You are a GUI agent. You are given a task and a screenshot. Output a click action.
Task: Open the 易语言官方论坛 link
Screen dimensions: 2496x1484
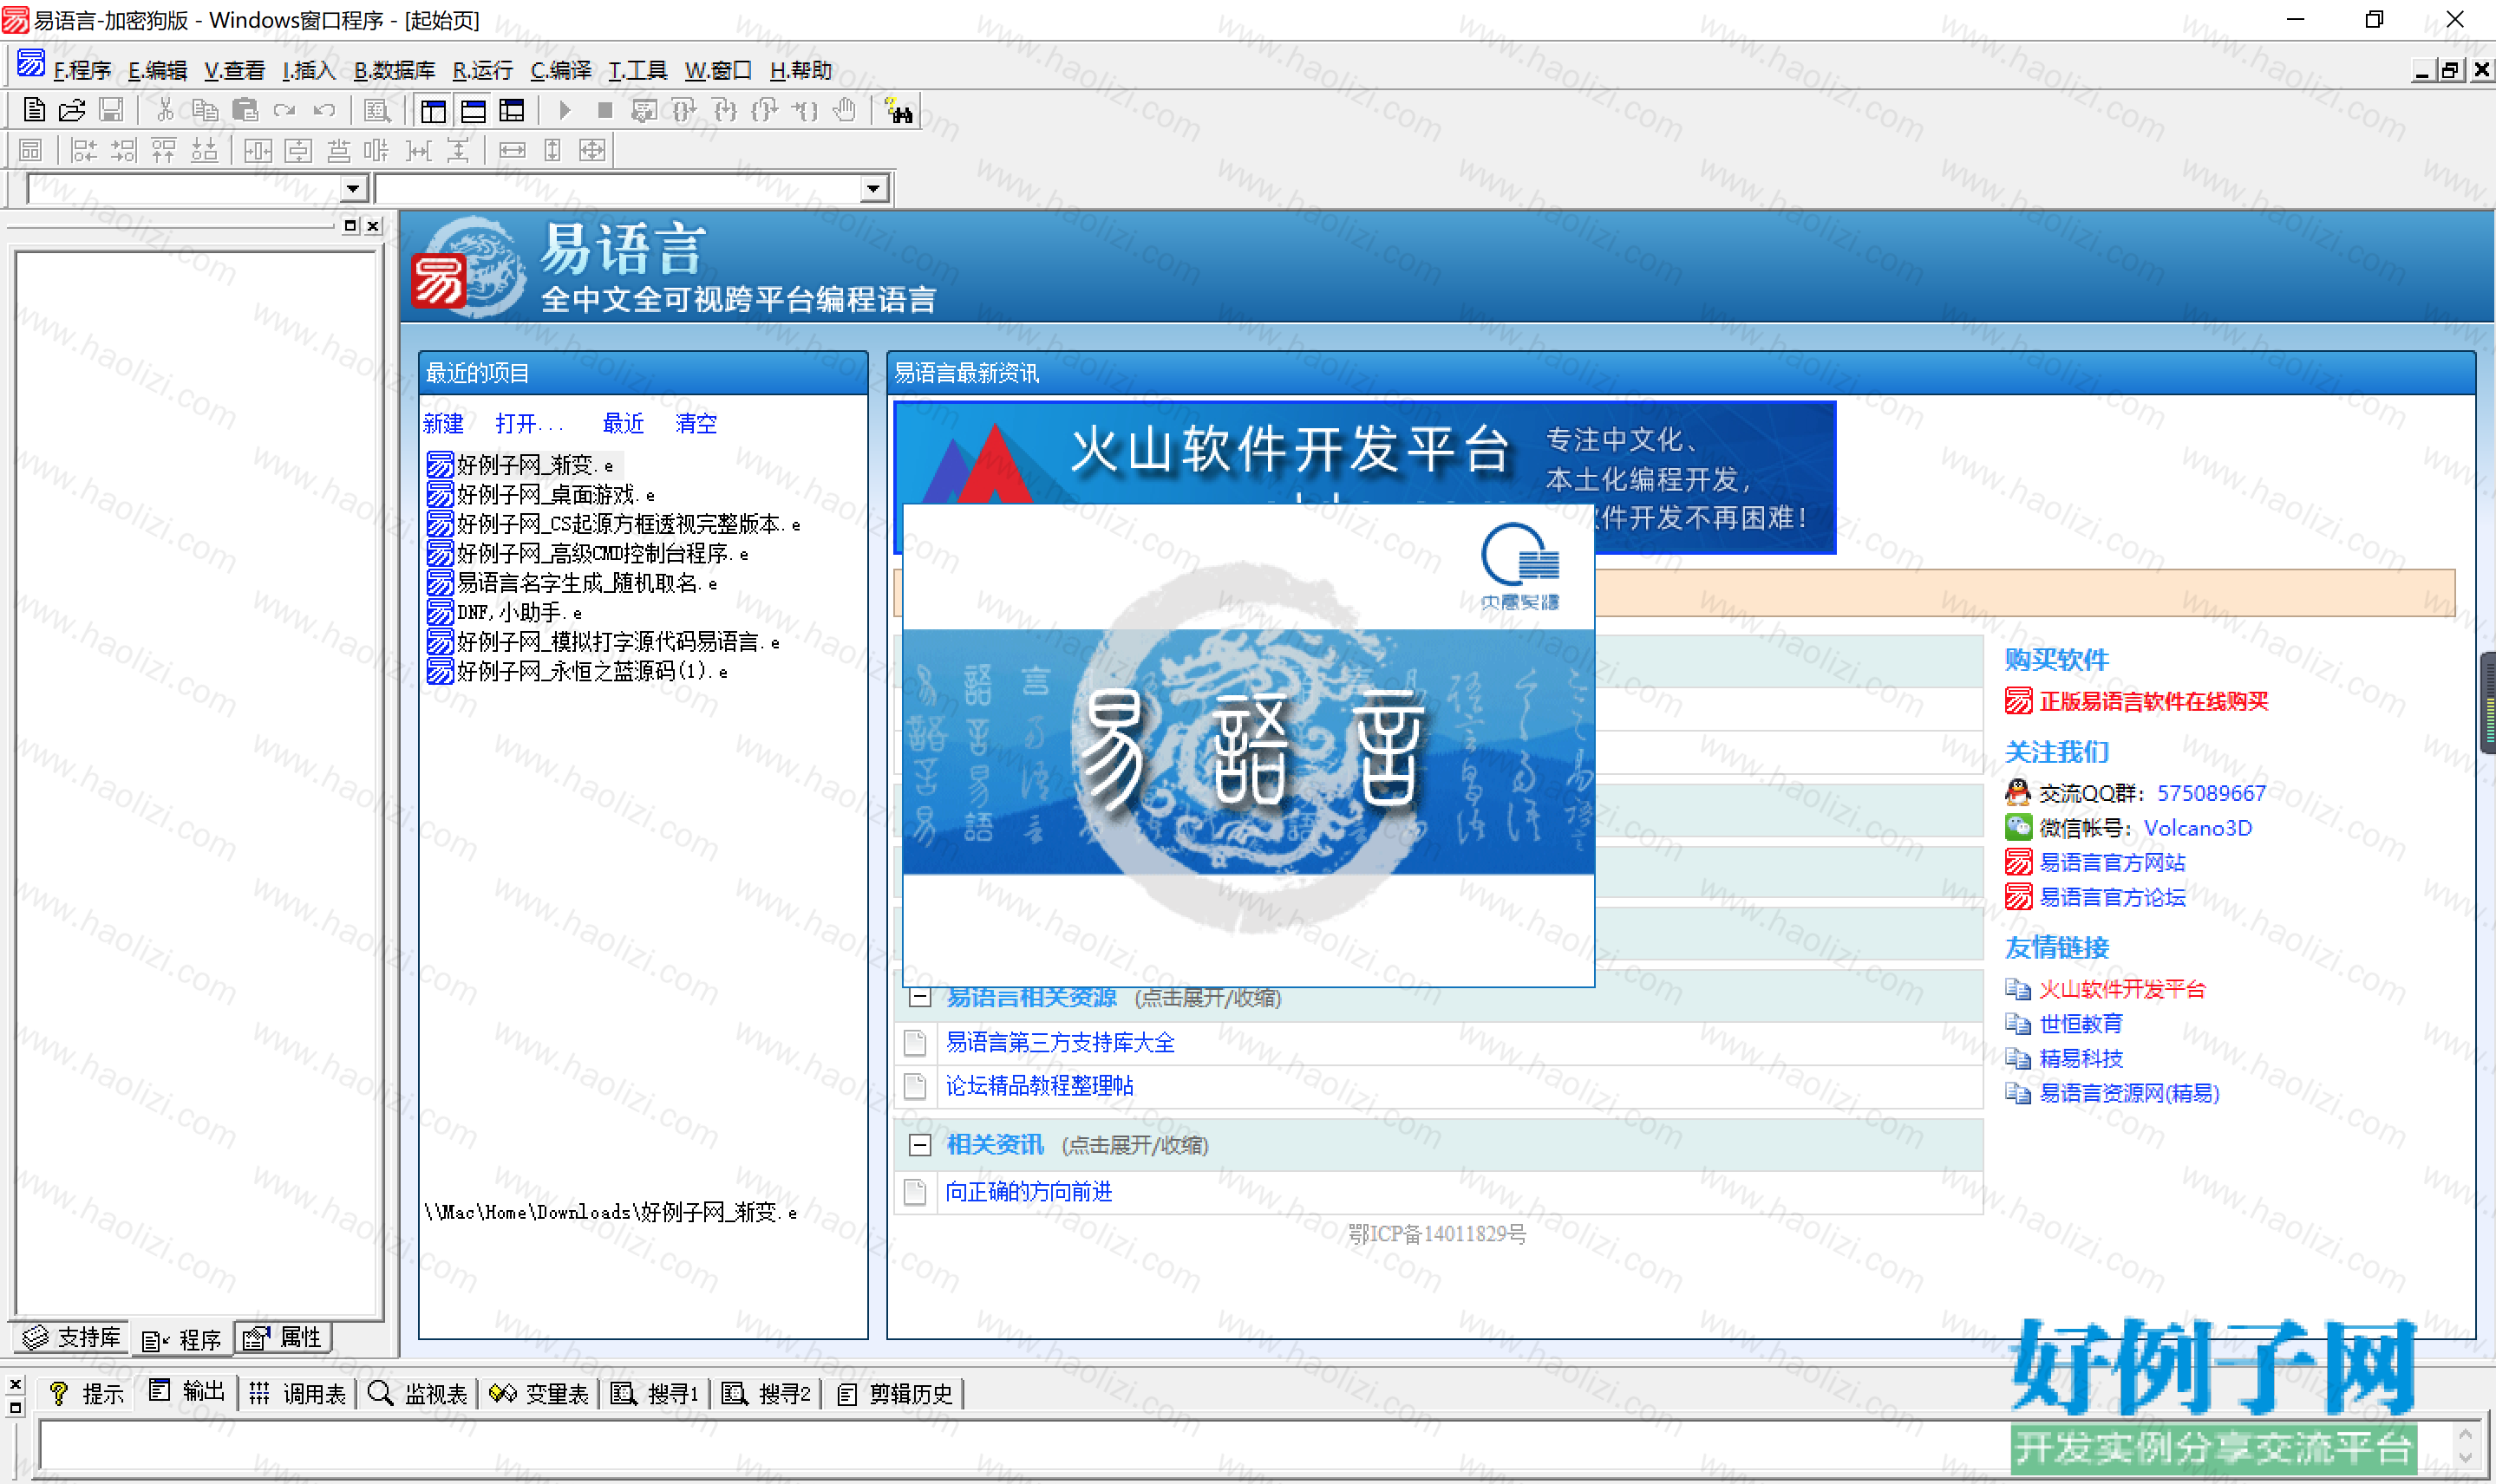tap(2112, 897)
